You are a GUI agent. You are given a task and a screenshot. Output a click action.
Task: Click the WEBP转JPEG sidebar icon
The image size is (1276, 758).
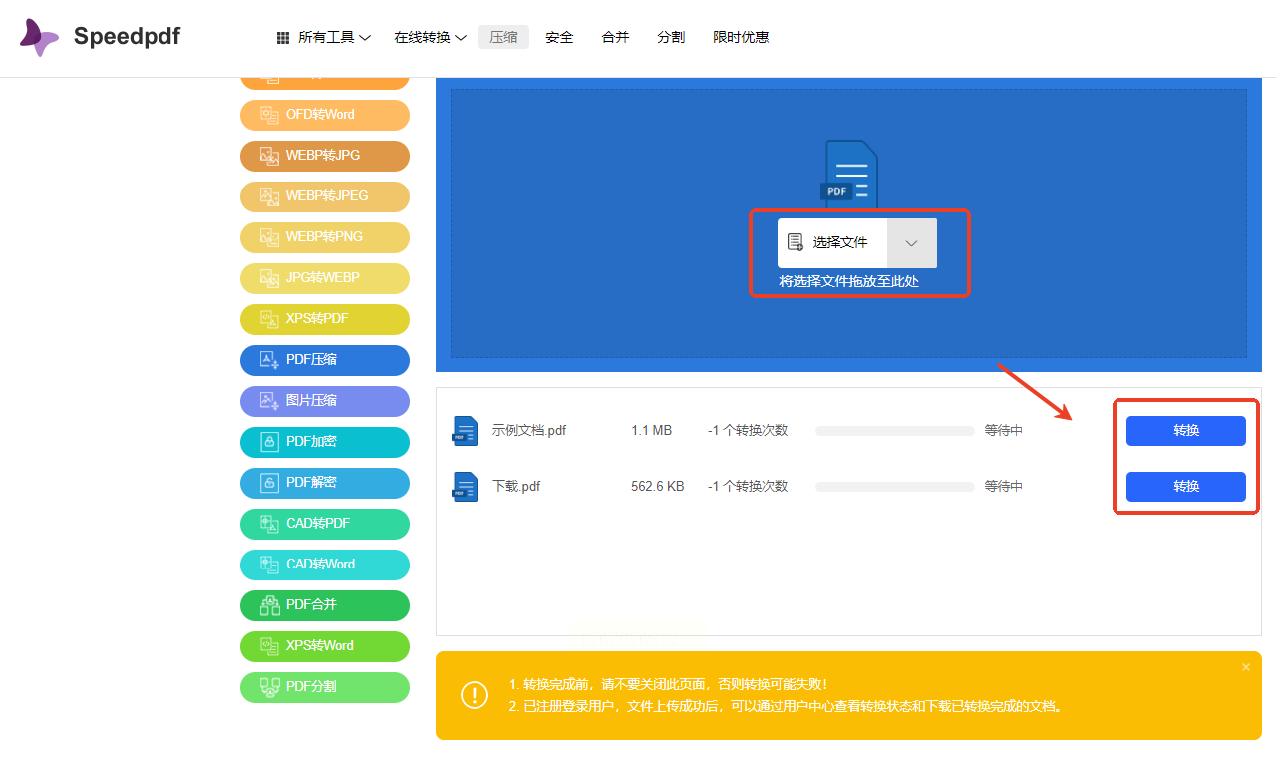pos(269,196)
